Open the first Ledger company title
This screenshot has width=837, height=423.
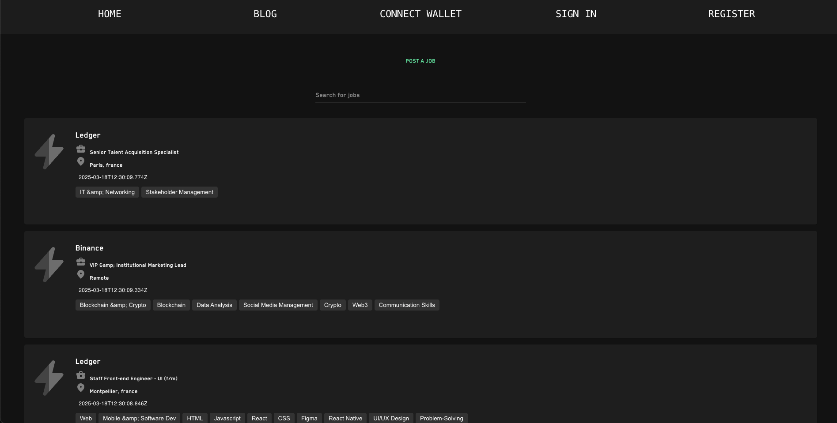click(88, 135)
